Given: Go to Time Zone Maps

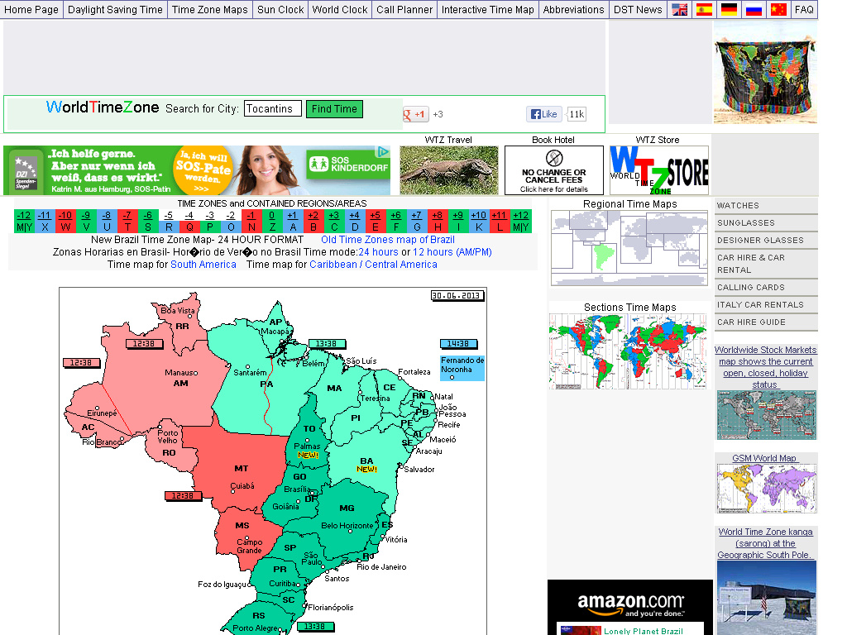Looking at the screenshot, I should (209, 10).
